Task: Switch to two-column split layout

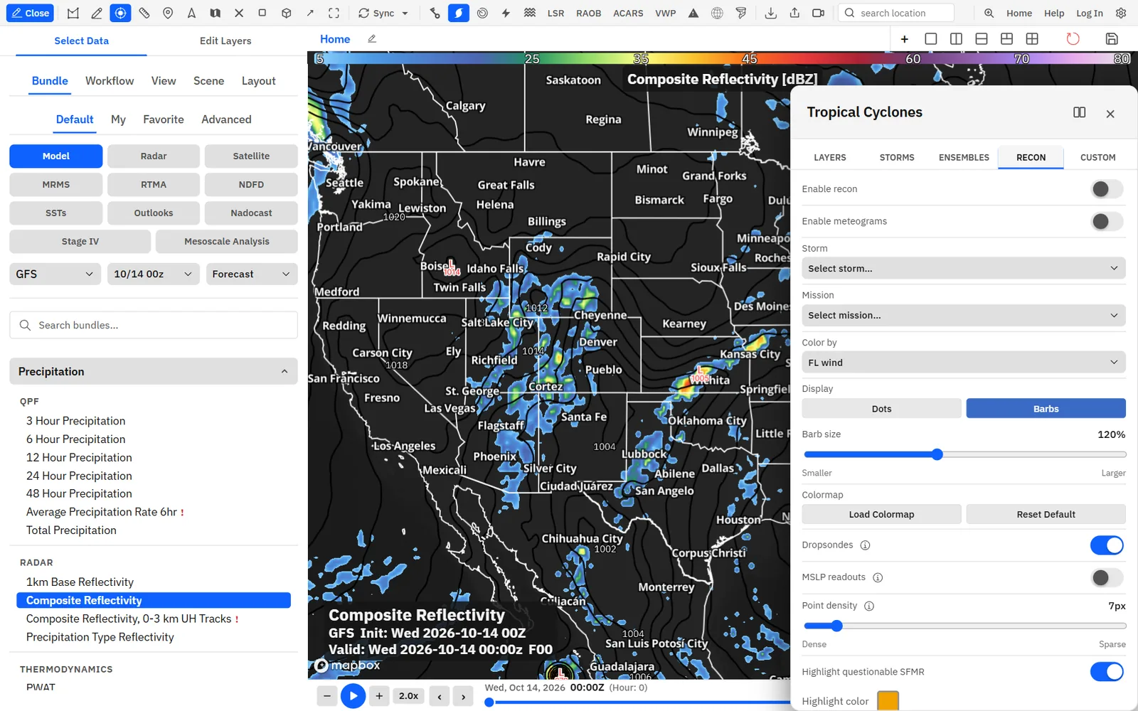Action: (956, 38)
